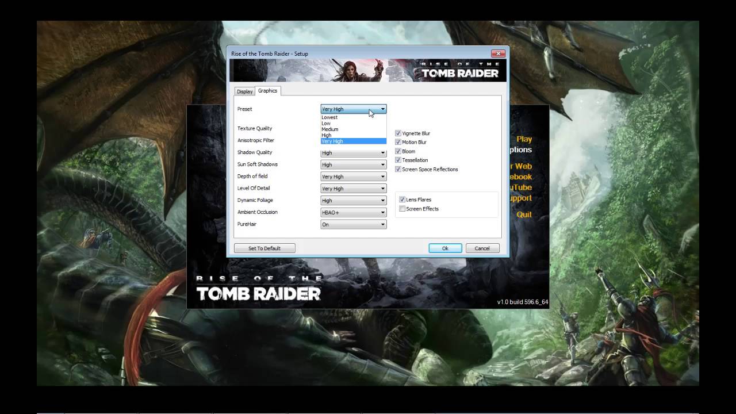Viewport: 736px width, 414px height.
Task: Cancel the setup dialog
Action: 482,248
